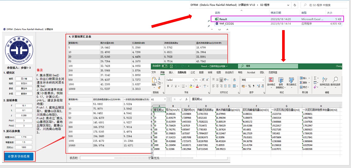Image resolution: width=351 pixels, height=168 pixels.
Task: Click the 容重 input field showing 1.779
Action: tap(24, 137)
